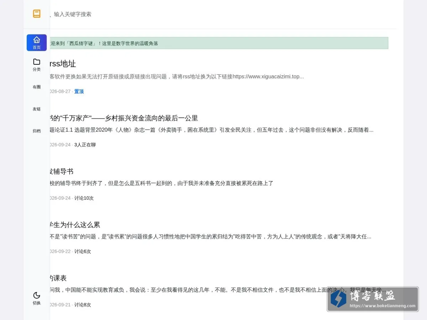
Task: Click excerpt about 《外卖骑手，困在系统里》
Action: (x=212, y=130)
